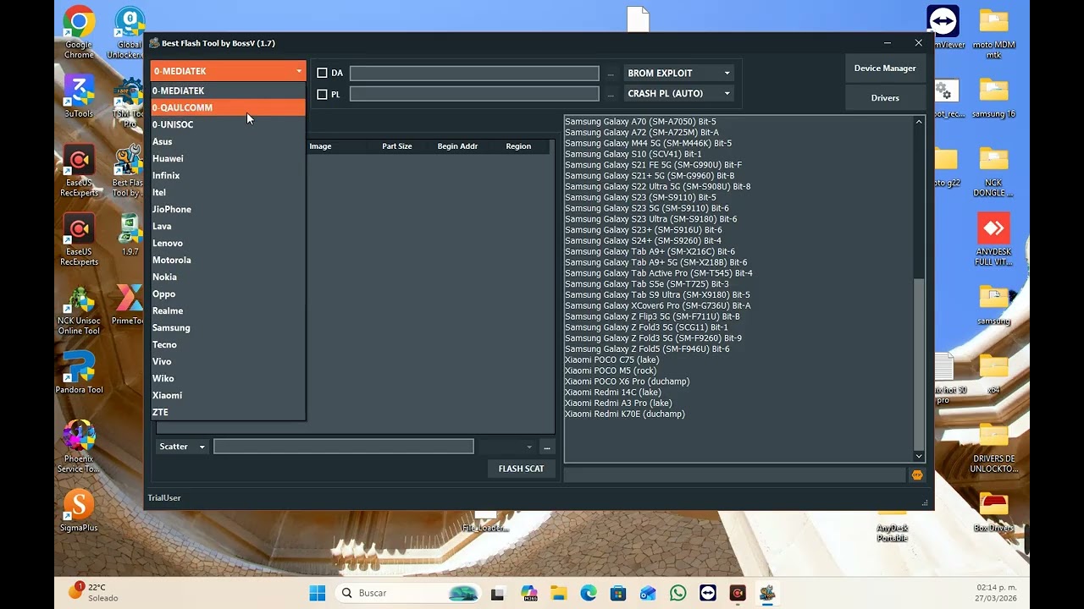Launch ANYDESK FULL desktop icon
The image size is (1084, 609).
pyautogui.click(x=993, y=239)
